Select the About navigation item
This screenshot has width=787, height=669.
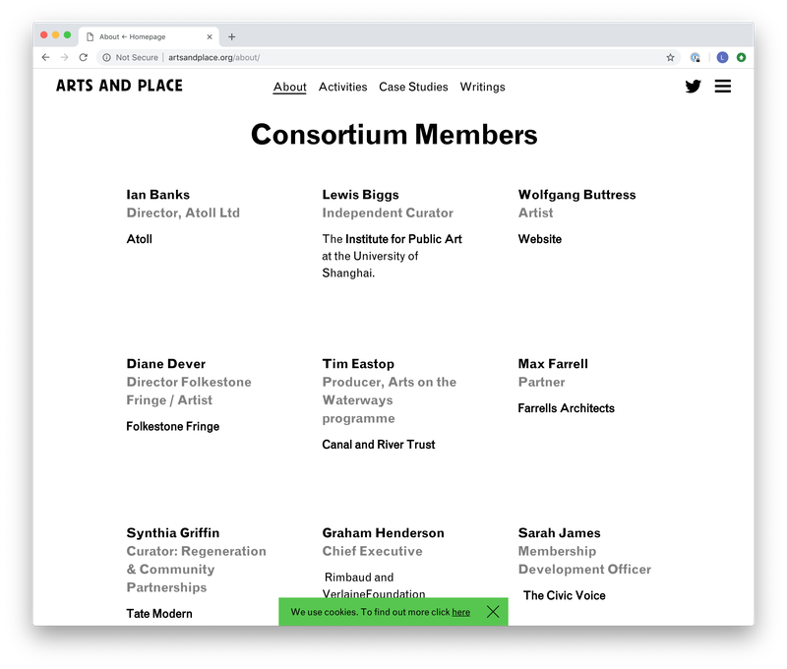(289, 87)
